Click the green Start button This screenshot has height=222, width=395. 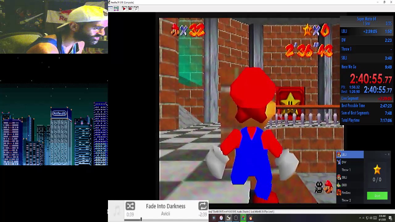[x=377, y=196]
